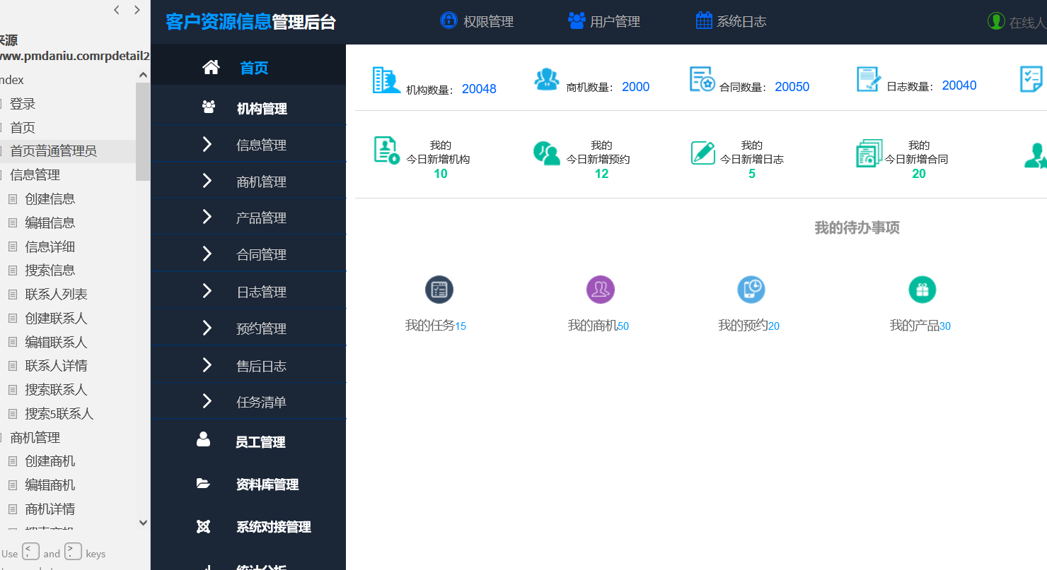Expand 商机管理 chevron in sidebar
This screenshot has width=1047, height=570.
207,181
